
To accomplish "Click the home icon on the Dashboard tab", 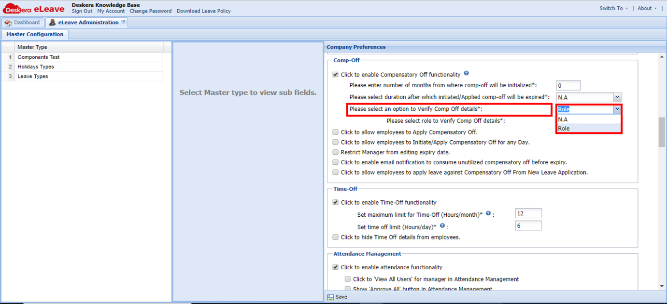I will tap(8, 22).
